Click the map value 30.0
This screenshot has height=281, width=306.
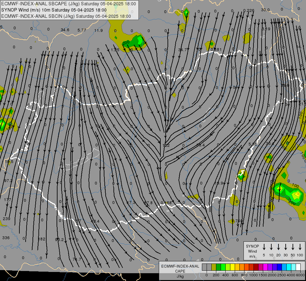point(265,10)
